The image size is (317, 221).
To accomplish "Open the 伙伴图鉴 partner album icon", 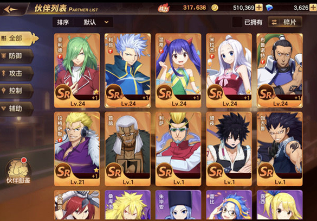I will click(18, 171).
